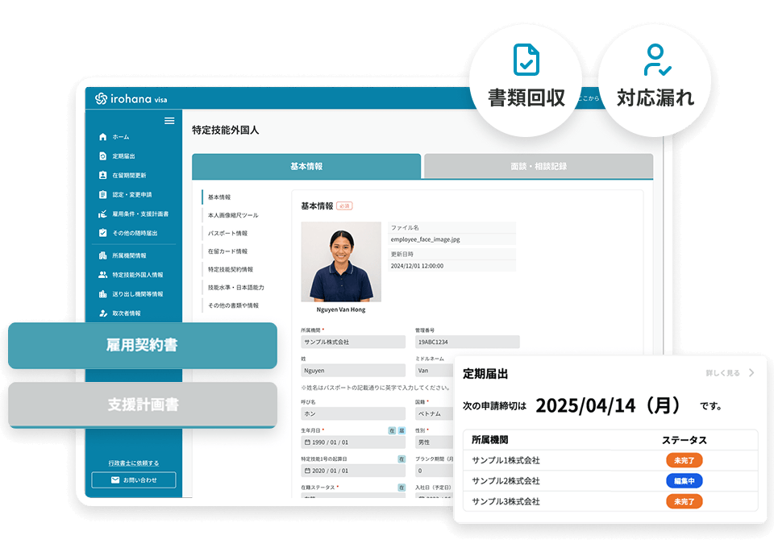This screenshot has width=774, height=548.
Task: Click the 所属機関情報 building icon
Action: pos(102,255)
